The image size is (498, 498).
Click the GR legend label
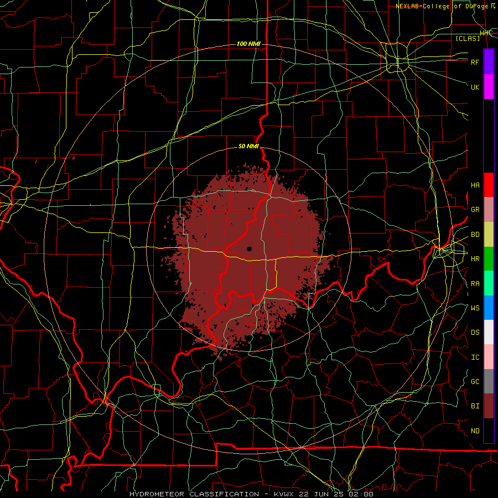click(475, 210)
